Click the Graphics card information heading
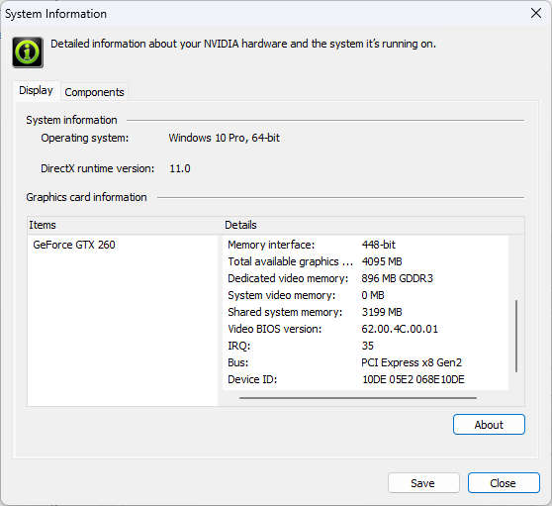Viewport: 552px width, 506px height. click(86, 197)
